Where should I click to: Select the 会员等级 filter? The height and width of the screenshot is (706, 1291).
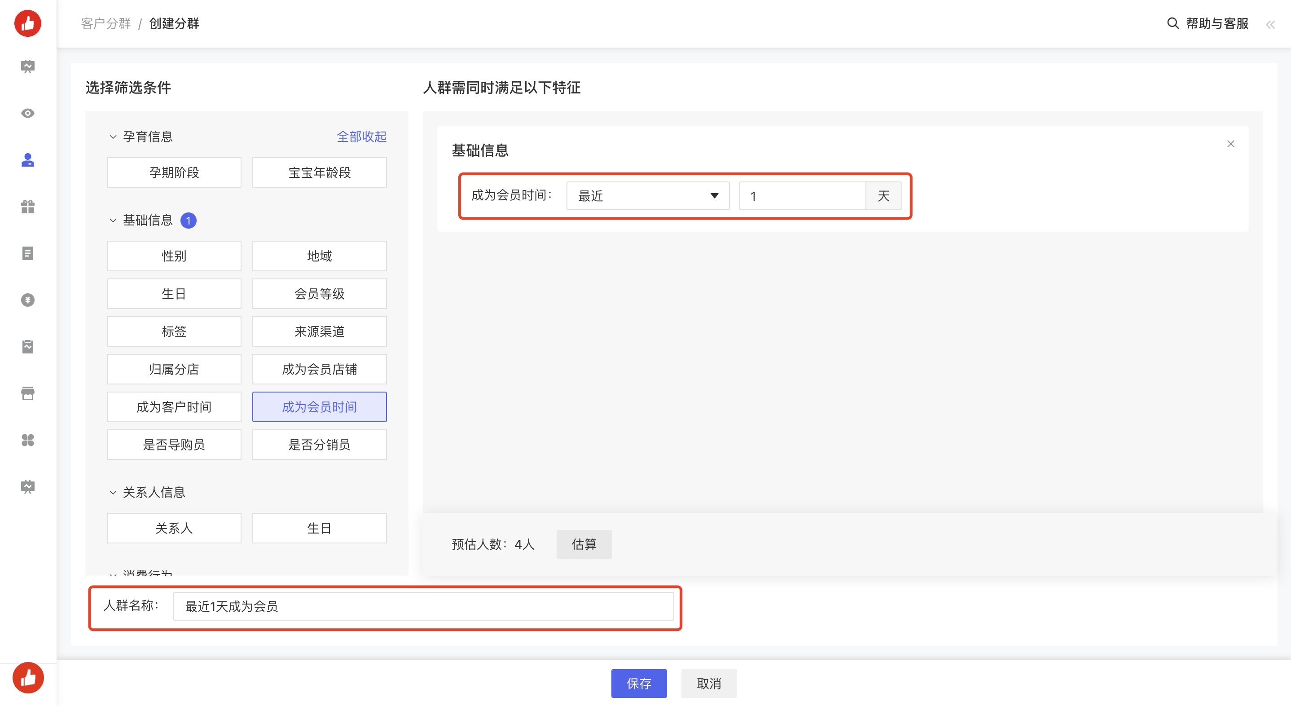pyautogui.click(x=319, y=293)
